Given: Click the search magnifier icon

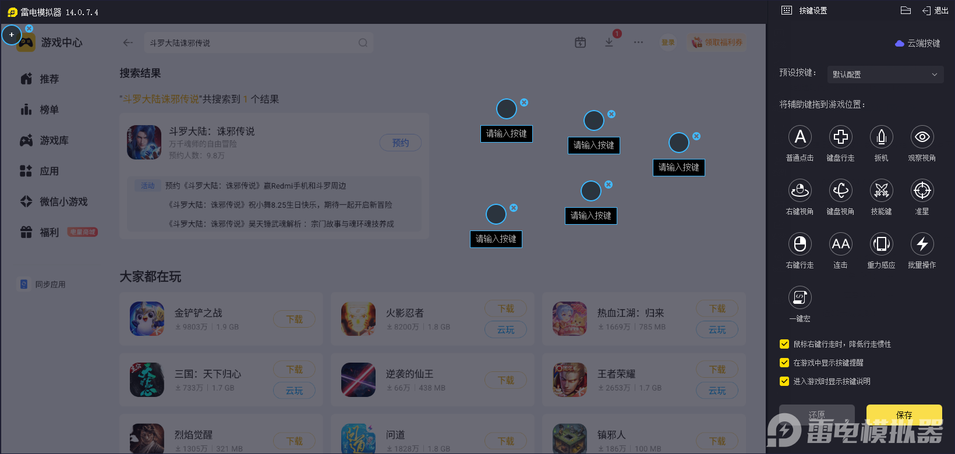Looking at the screenshot, I should point(363,42).
